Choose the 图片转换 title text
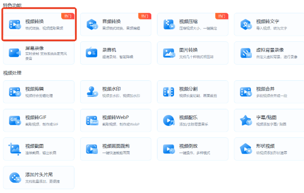 pos(188,50)
